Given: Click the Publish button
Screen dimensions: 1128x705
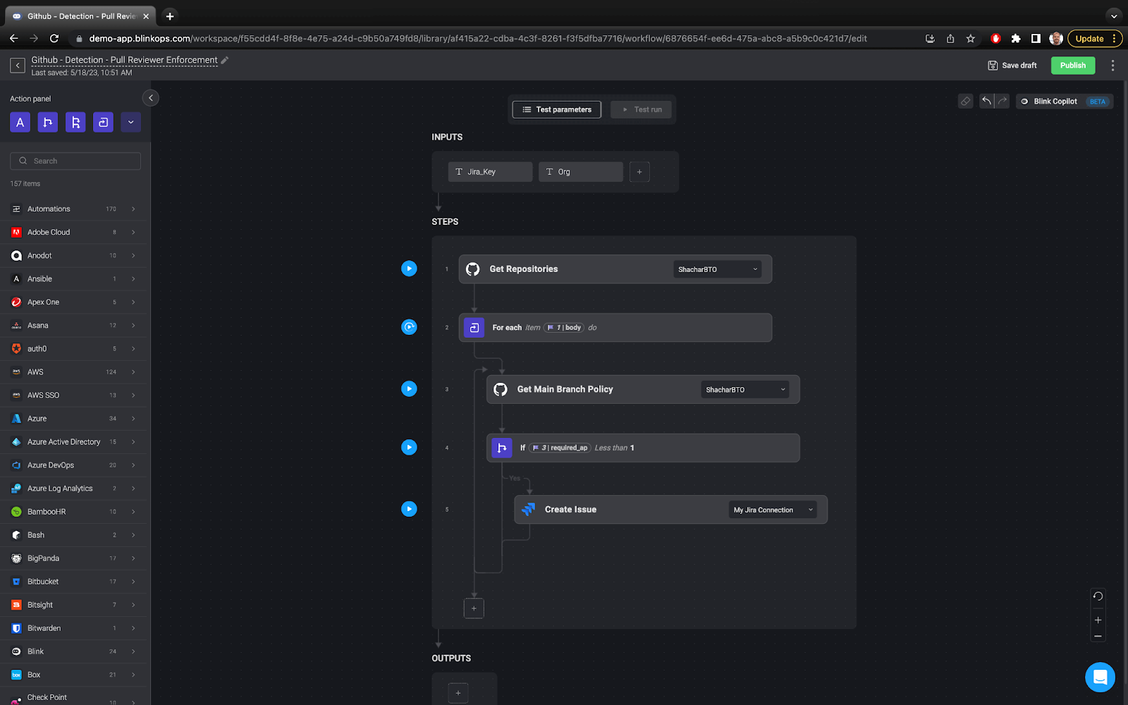Looking at the screenshot, I should [x=1072, y=65].
